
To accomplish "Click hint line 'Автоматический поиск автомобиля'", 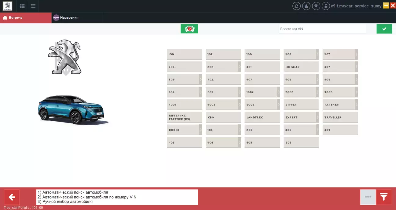I will [x=73, y=193].
